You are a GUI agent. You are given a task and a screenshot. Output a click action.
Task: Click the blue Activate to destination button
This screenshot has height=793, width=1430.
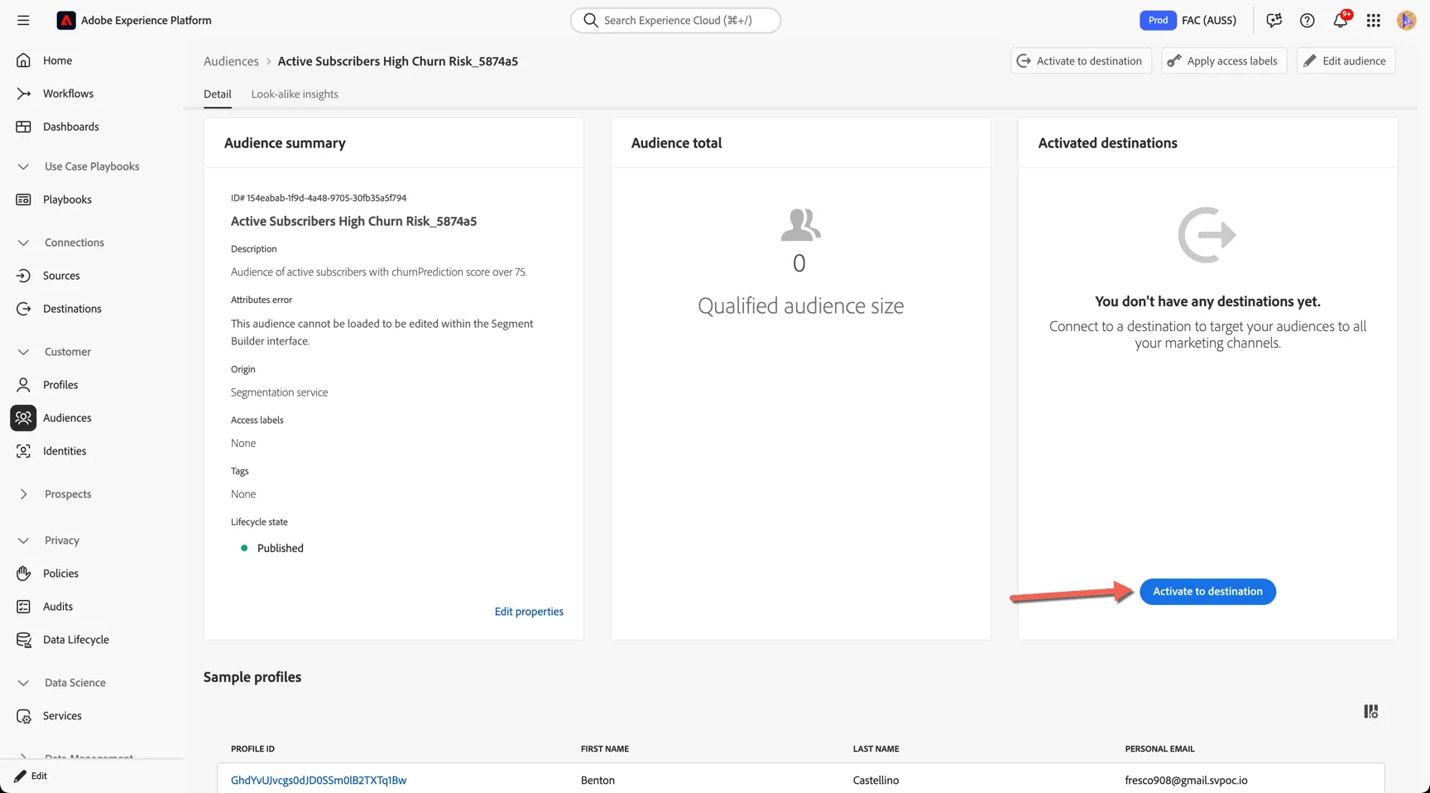[1207, 592]
